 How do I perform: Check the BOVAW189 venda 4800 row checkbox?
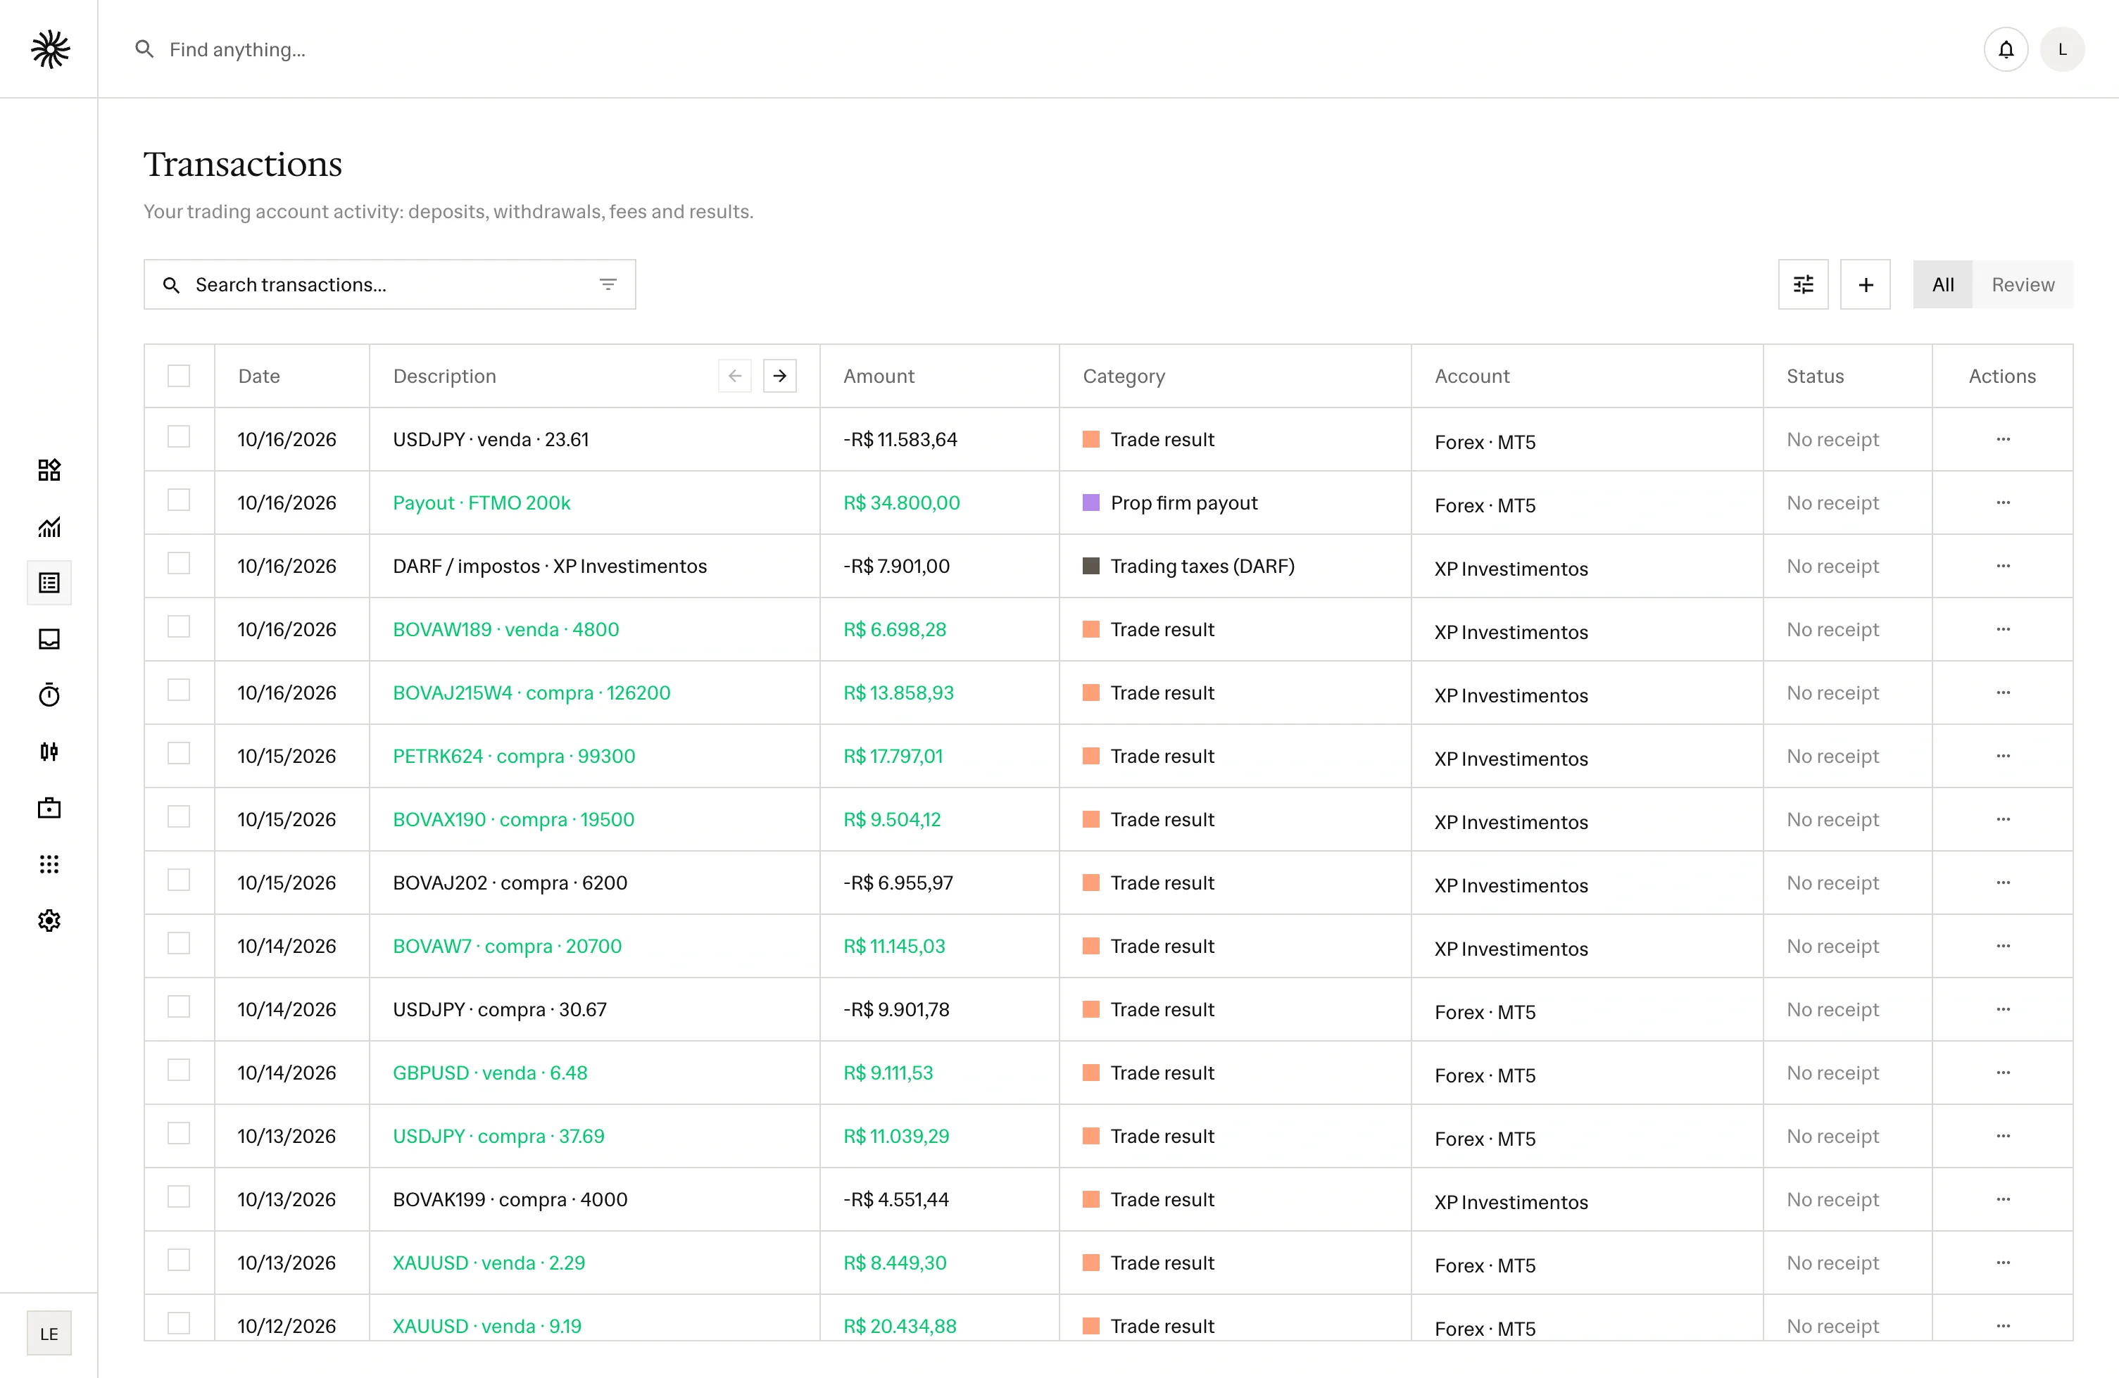[179, 626]
